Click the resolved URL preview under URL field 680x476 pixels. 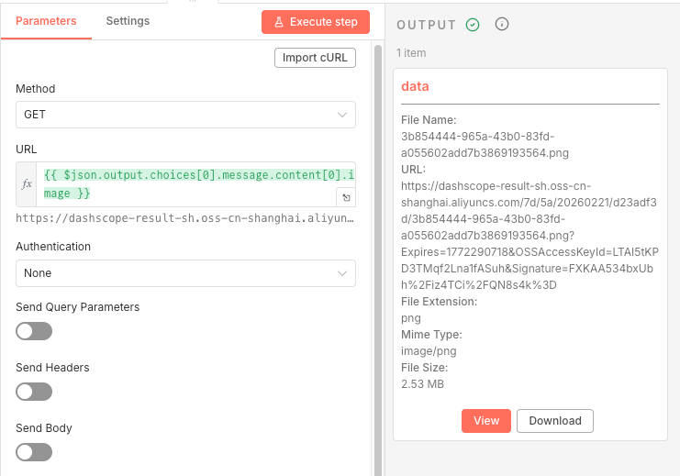coord(184,218)
